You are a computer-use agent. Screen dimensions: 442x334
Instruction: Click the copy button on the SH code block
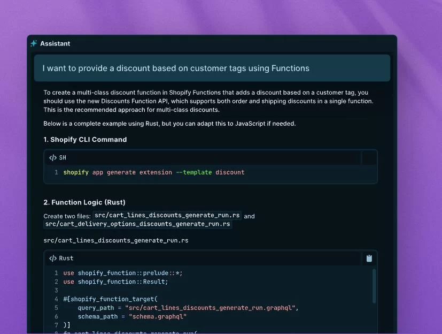coord(369,157)
